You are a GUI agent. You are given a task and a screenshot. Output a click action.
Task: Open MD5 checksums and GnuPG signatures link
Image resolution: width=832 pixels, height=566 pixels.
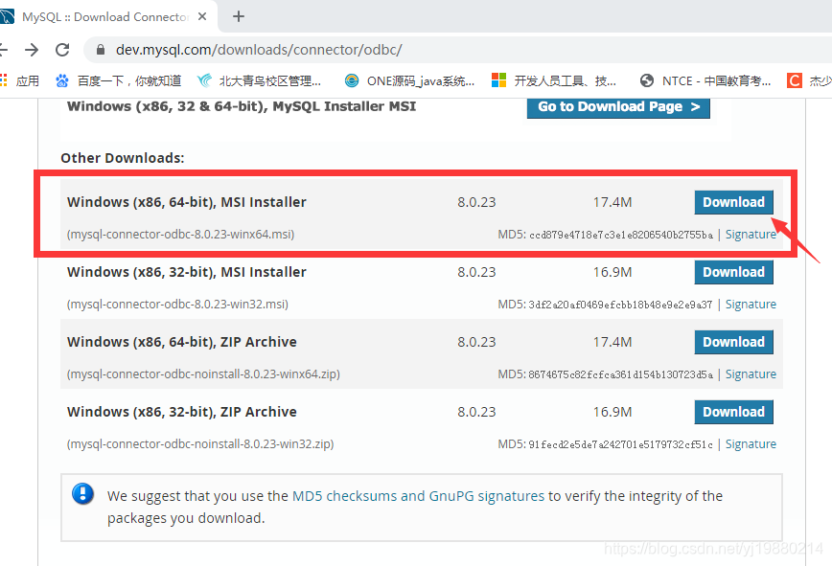pyautogui.click(x=418, y=496)
